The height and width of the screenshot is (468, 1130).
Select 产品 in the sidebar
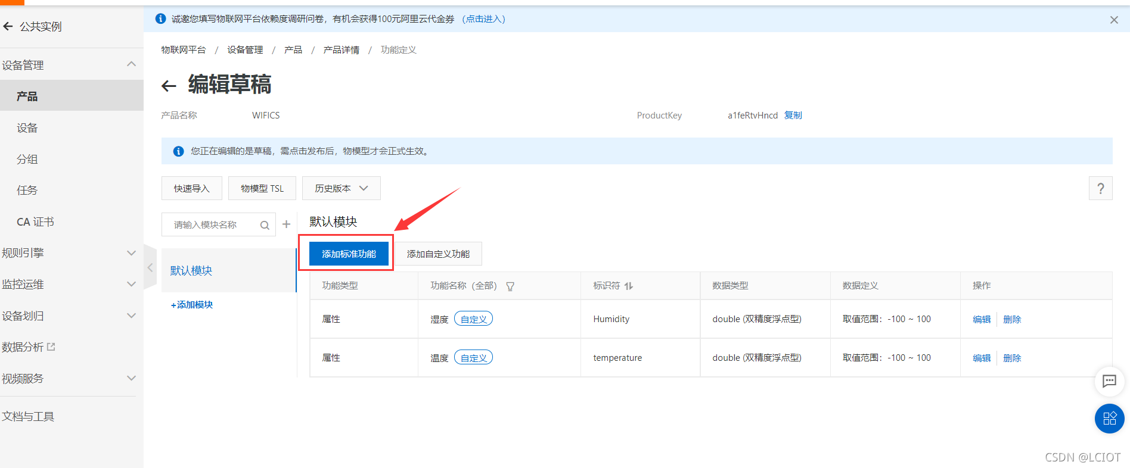click(x=72, y=96)
